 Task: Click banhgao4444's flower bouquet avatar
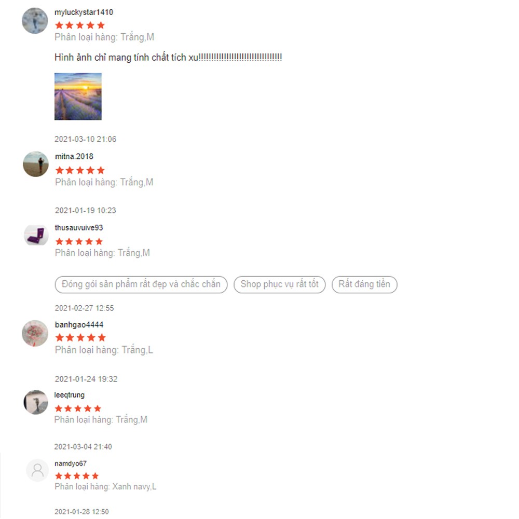tap(35, 333)
